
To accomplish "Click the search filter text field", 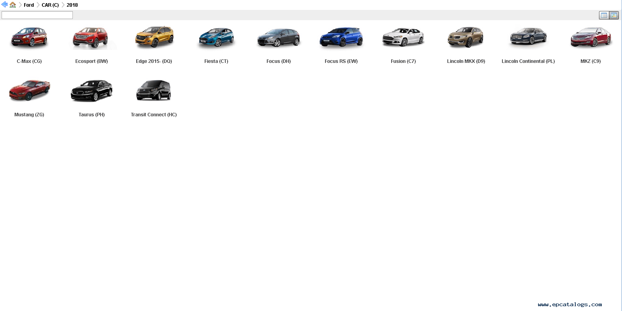I will pyautogui.click(x=37, y=15).
